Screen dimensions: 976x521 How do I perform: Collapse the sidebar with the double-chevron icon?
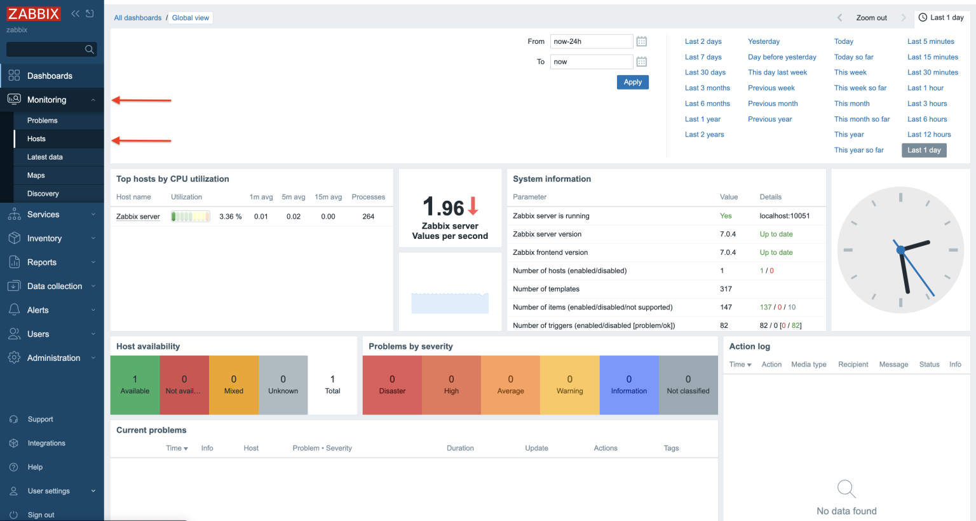[x=74, y=13]
